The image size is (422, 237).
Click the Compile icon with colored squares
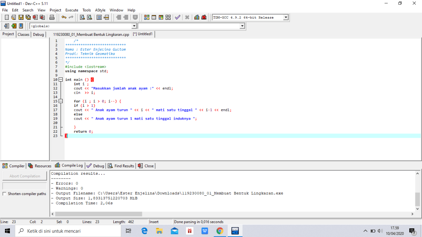point(147,17)
